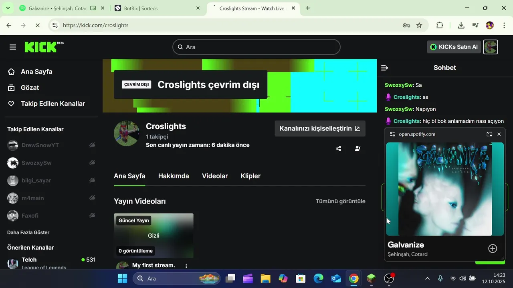Open the Chrome tab search dropdown
Image resolution: width=513 pixels, height=288 pixels.
(x=8, y=8)
